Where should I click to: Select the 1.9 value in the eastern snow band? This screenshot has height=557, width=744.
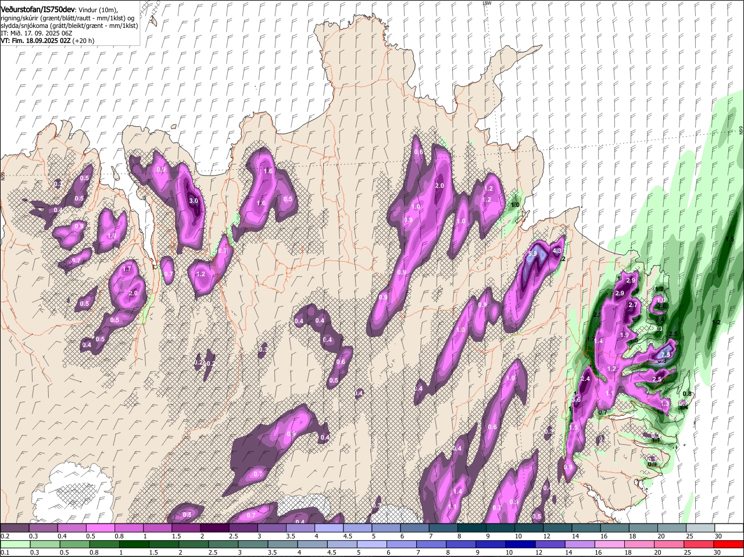click(x=624, y=335)
